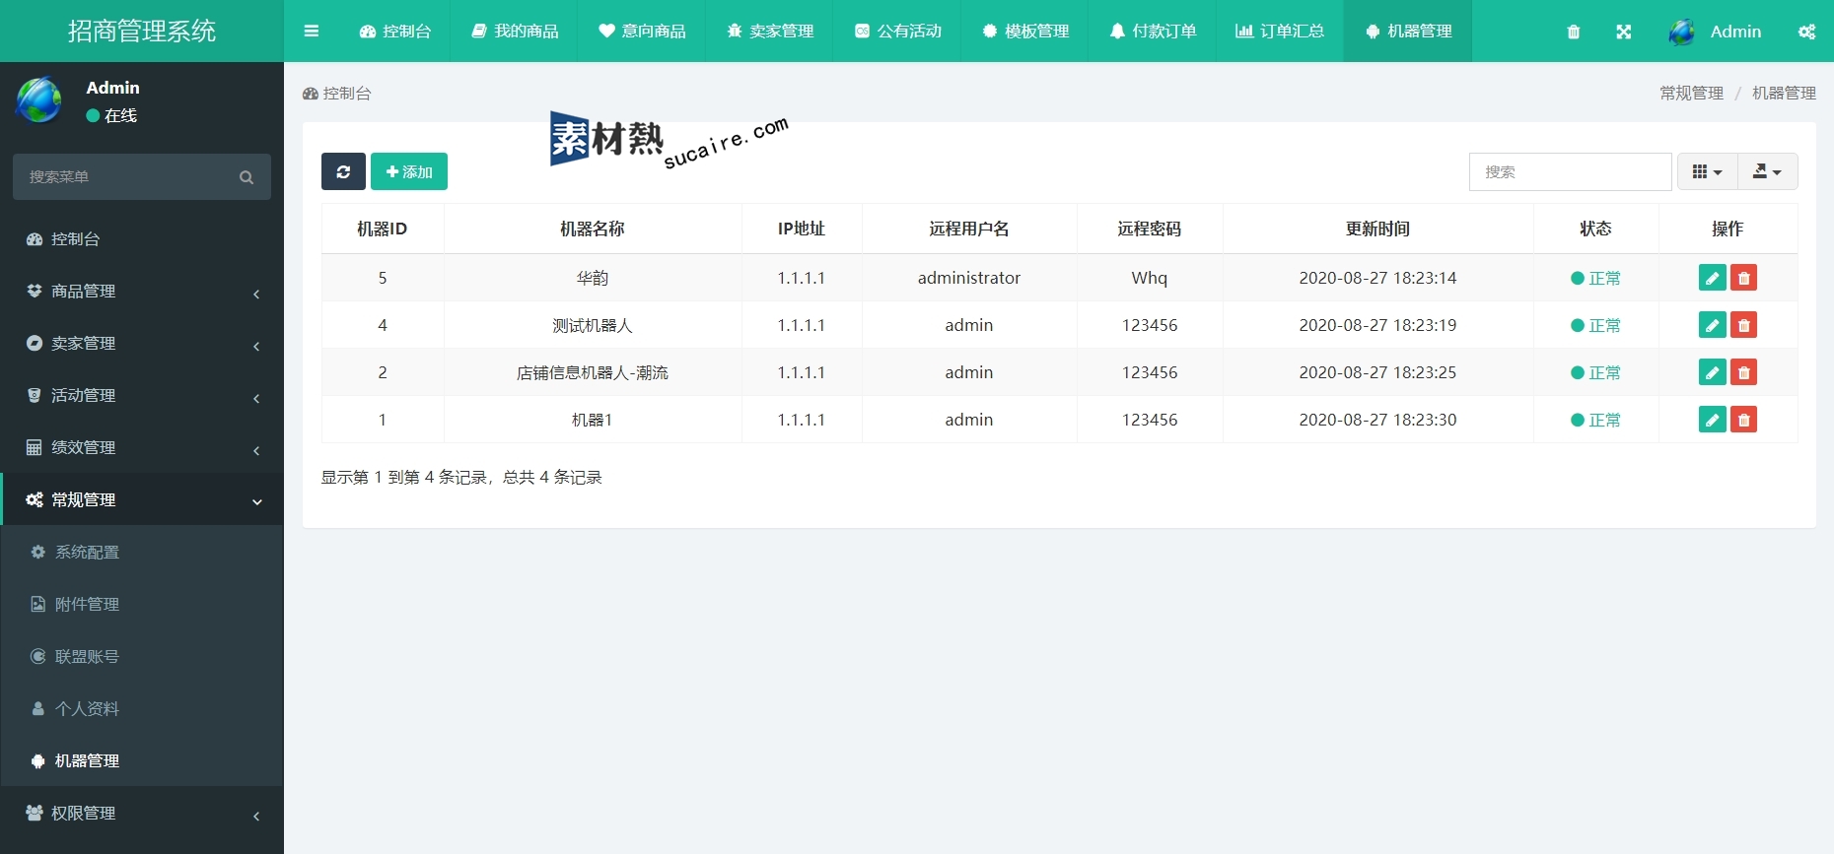
Task: Switch to the 订单汇总 top tab
Action: (1280, 32)
